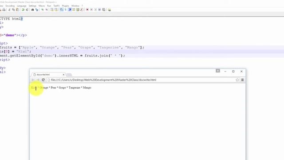Maximize the Chrome window
The image size is (284, 160).
(x=233, y=72)
